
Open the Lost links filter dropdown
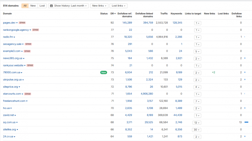118,6
